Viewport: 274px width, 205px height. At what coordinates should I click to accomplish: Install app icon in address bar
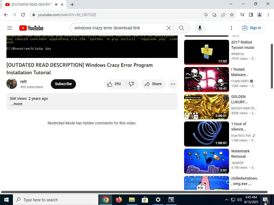click(x=215, y=15)
